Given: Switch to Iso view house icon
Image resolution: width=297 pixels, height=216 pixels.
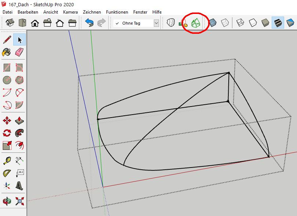Looking at the screenshot, I should point(10,23).
